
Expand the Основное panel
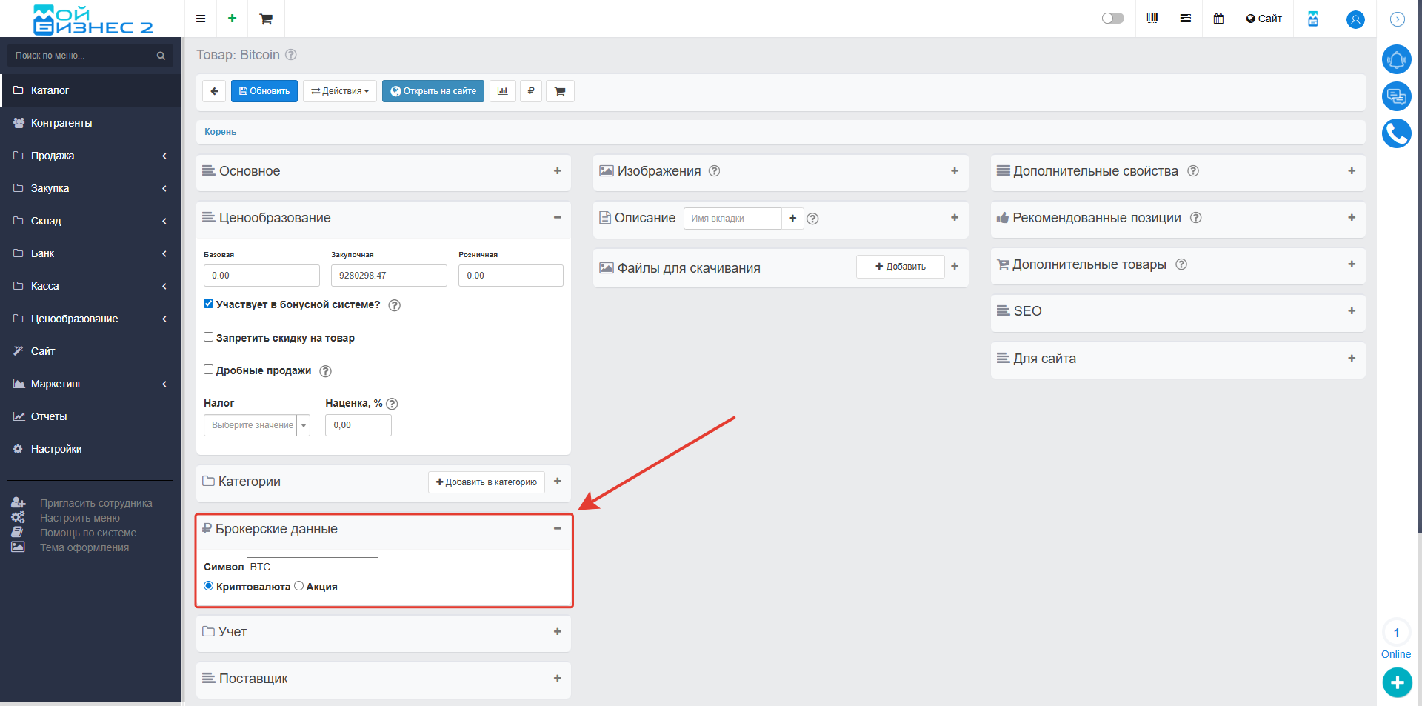tap(557, 170)
